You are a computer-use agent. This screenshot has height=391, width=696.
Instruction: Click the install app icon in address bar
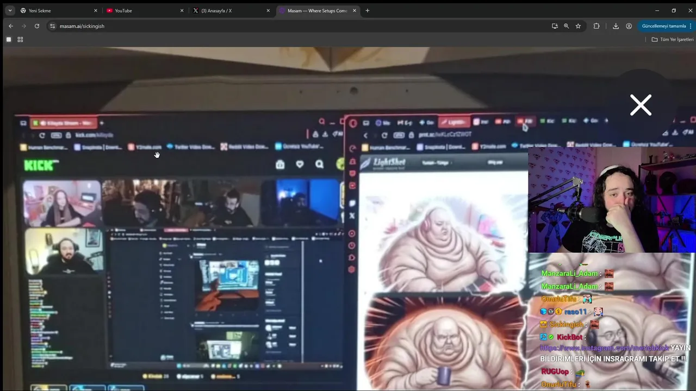coord(555,26)
